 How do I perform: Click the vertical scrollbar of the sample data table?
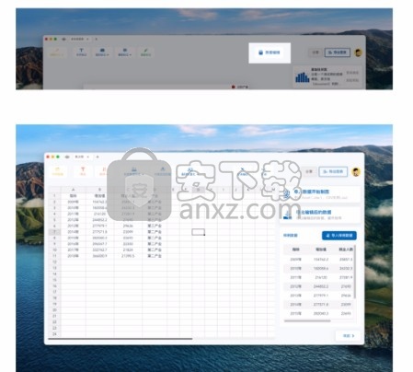click(355, 272)
